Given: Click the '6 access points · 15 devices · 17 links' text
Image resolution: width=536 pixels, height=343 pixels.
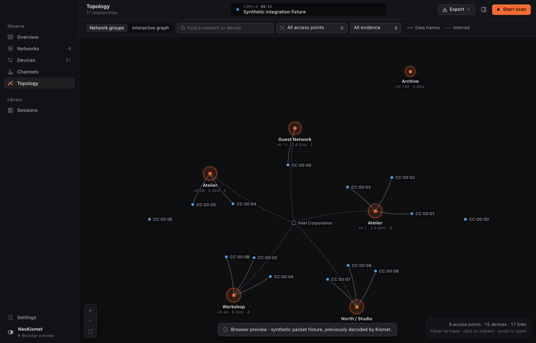Looking at the screenshot, I should [488, 324].
